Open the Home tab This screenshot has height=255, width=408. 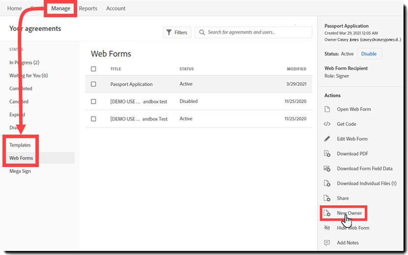[15, 8]
